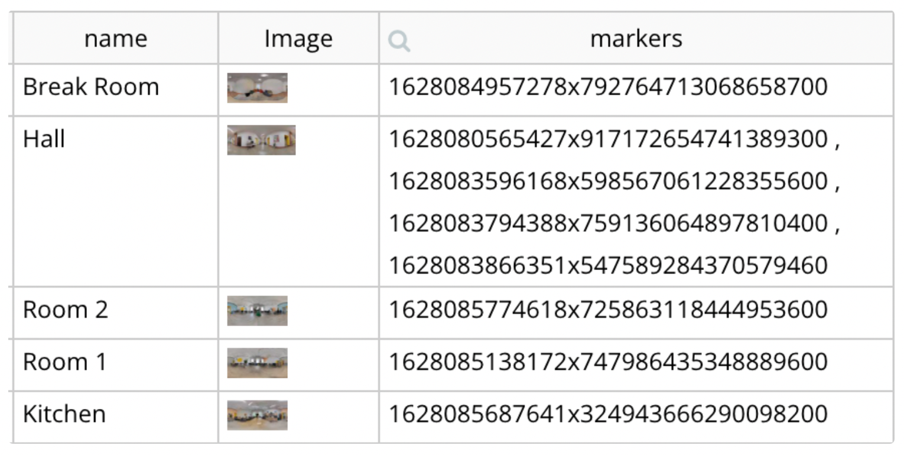Select the Hall name cell

pos(115,201)
